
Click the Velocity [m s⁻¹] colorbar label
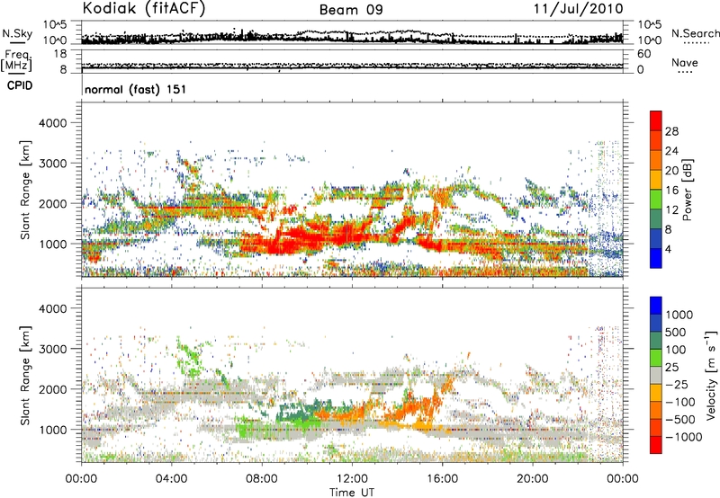711,375
